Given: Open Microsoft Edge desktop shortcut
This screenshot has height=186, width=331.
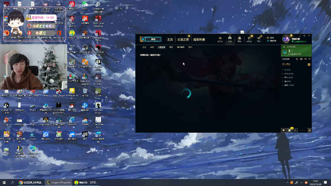Looking at the screenshot, I should [33, 152].
